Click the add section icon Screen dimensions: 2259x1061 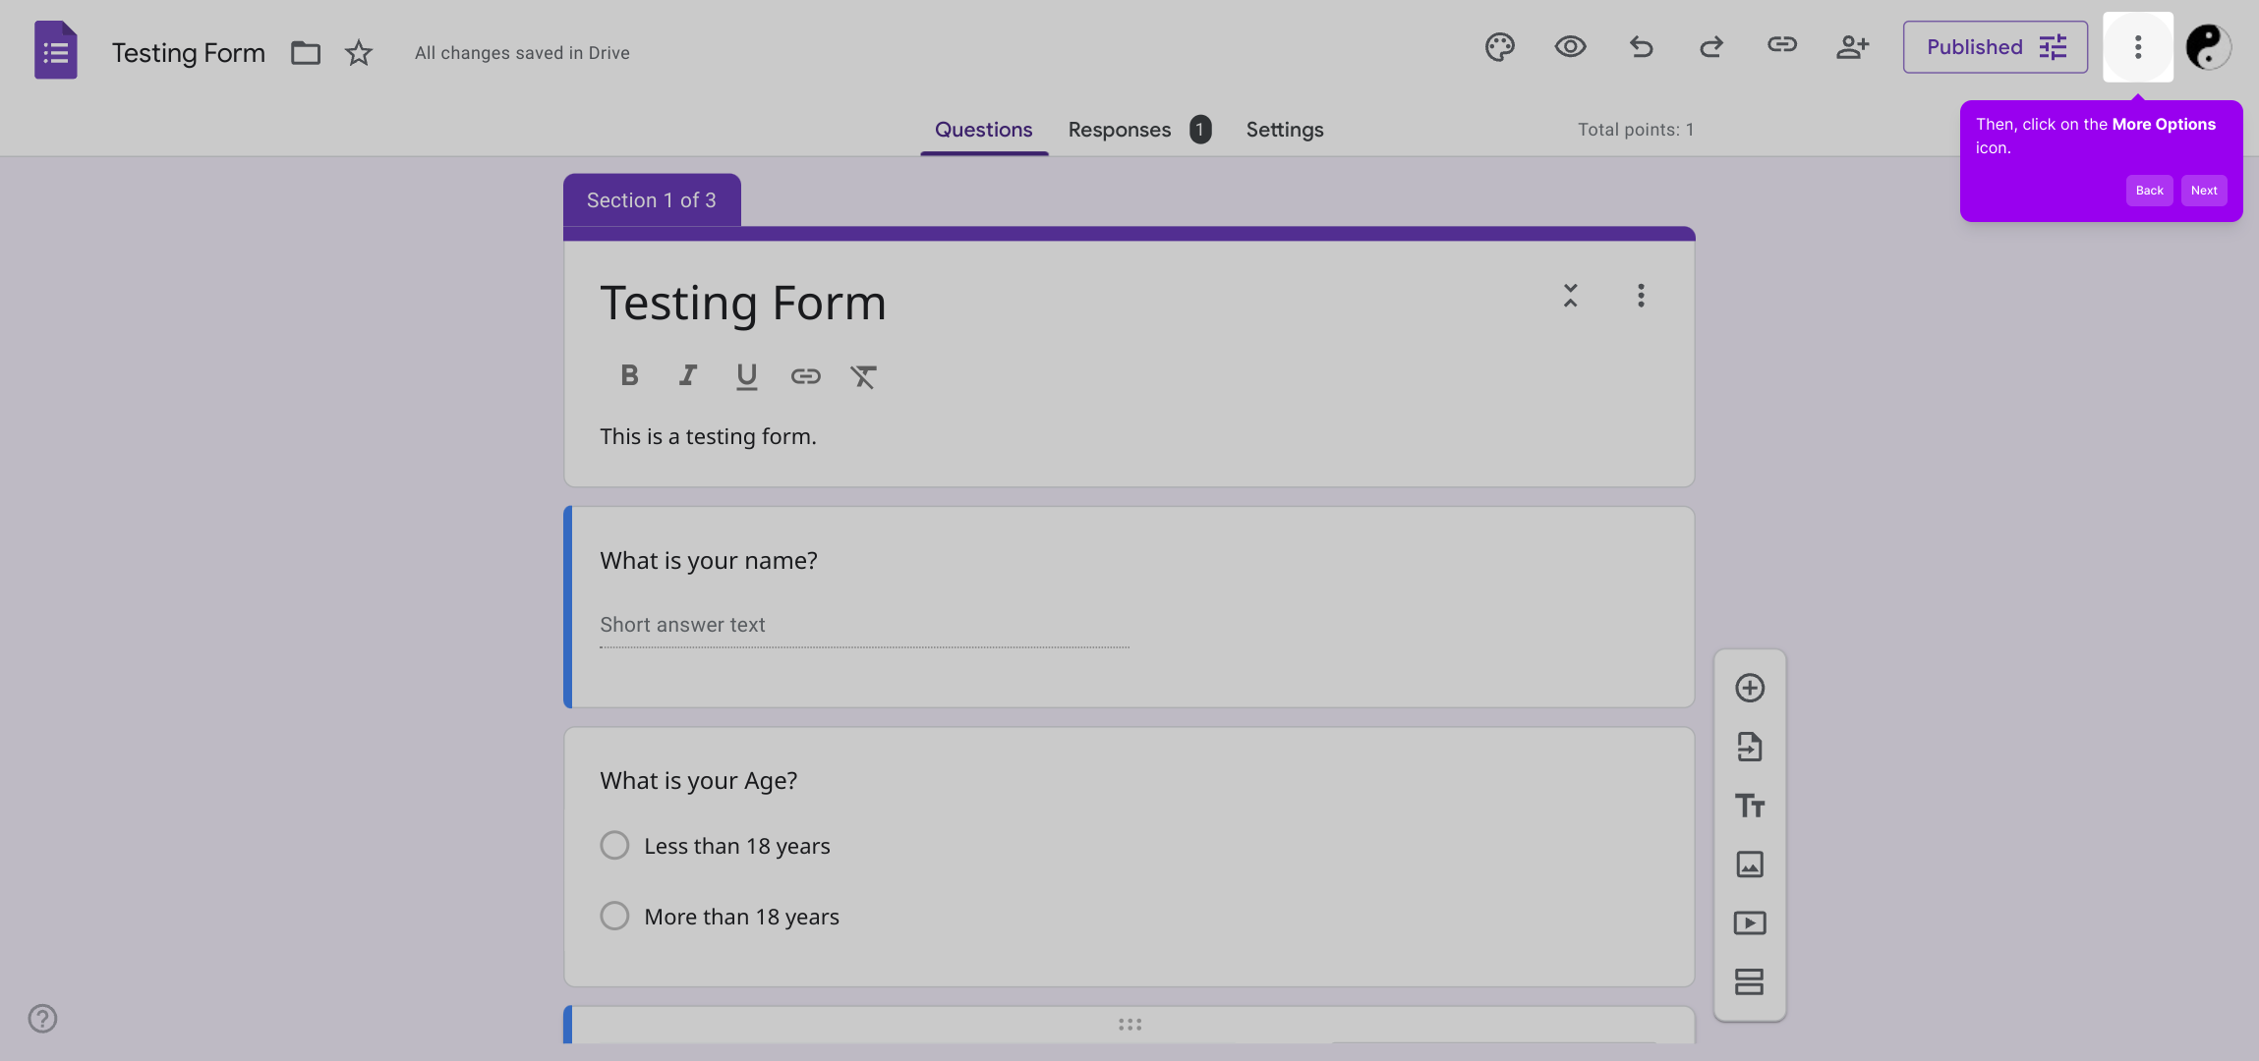click(x=1750, y=981)
